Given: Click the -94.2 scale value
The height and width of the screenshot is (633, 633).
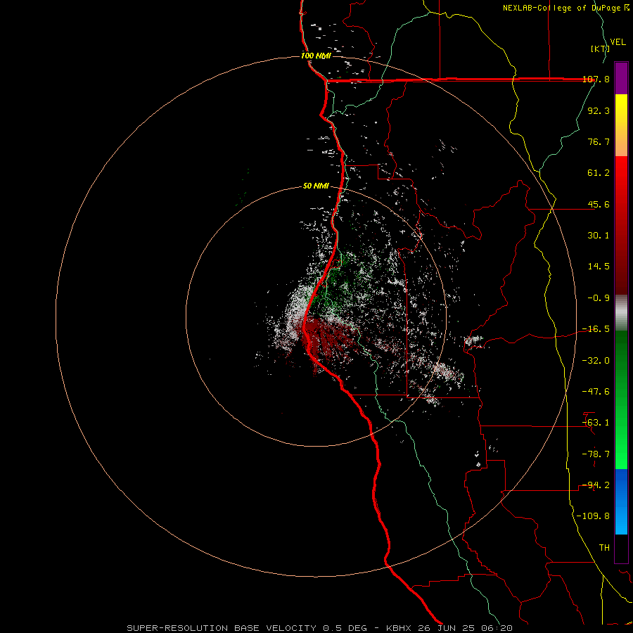Looking at the screenshot, I should 596,485.
